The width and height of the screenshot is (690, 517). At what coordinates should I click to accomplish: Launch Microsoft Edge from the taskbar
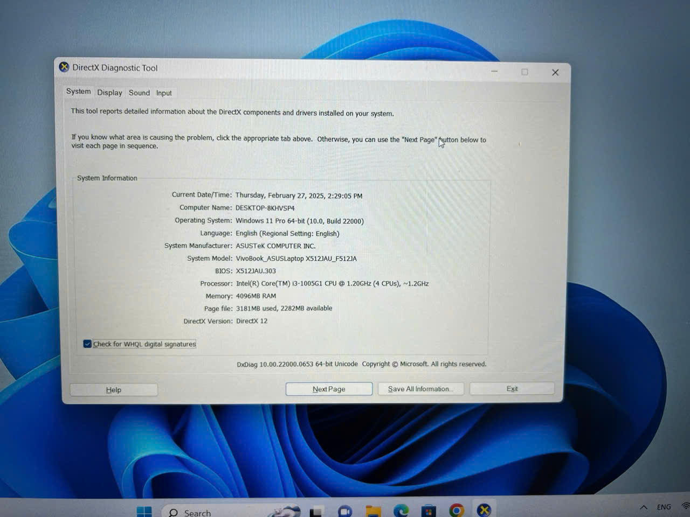click(x=401, y=511)
